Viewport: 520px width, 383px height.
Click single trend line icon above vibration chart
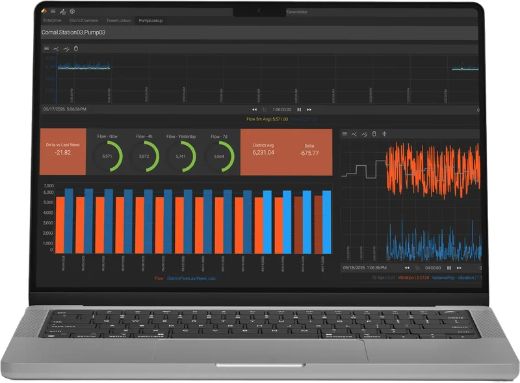click(354, 134)
